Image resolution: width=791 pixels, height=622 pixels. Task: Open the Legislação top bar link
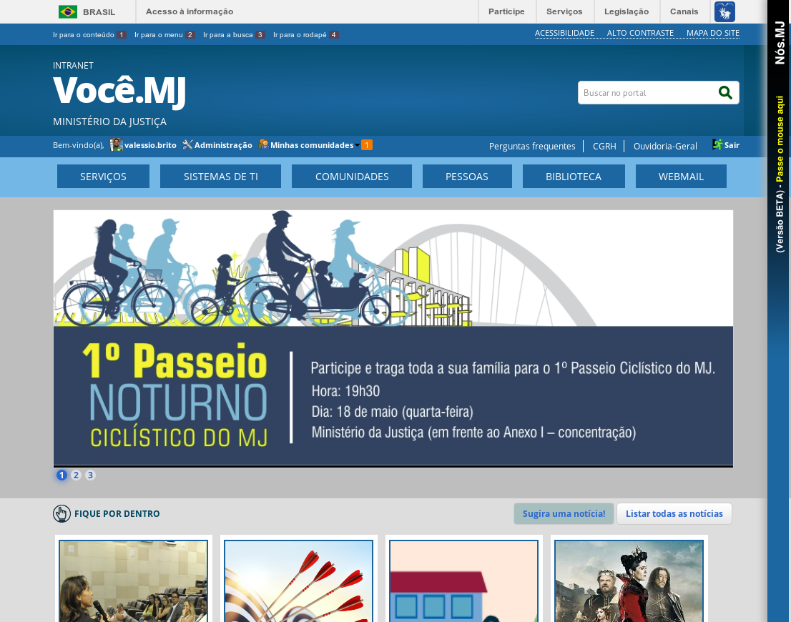[627, 11]
